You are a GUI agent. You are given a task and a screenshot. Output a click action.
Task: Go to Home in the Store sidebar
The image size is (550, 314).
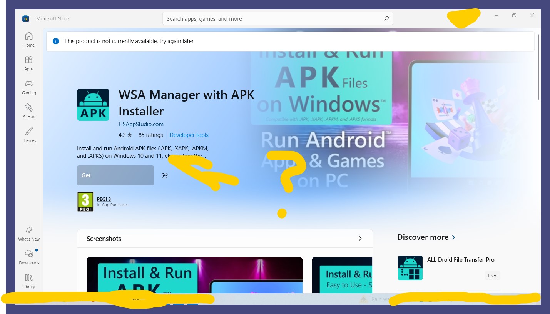pos(29,40)
